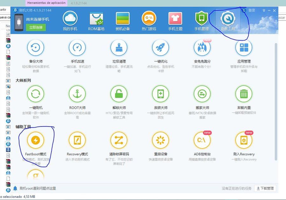
Task: Launch 救砖大师 rescue tool
Action: [x=161, y=94]
